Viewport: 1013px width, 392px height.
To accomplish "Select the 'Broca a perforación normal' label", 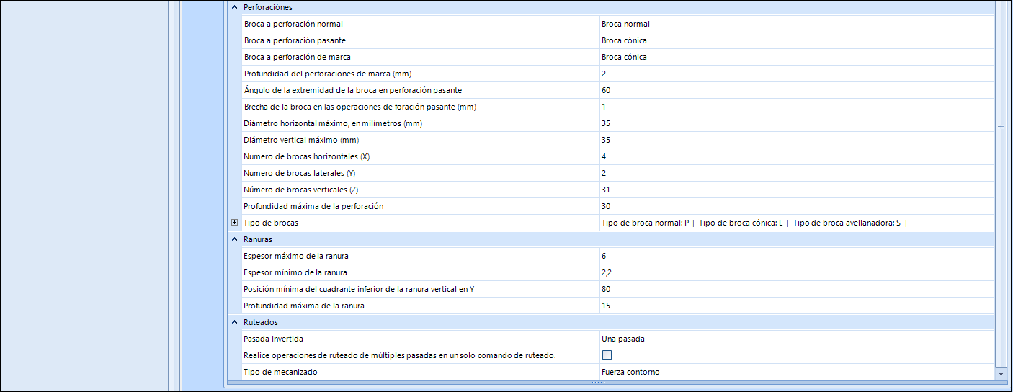I will [293, 24].
